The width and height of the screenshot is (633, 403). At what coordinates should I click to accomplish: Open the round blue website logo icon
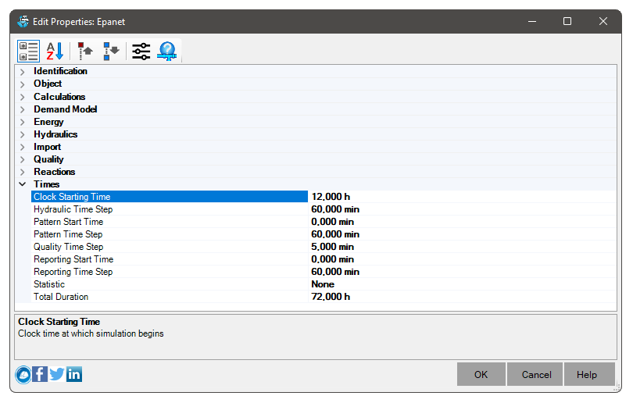click(23, 375)
